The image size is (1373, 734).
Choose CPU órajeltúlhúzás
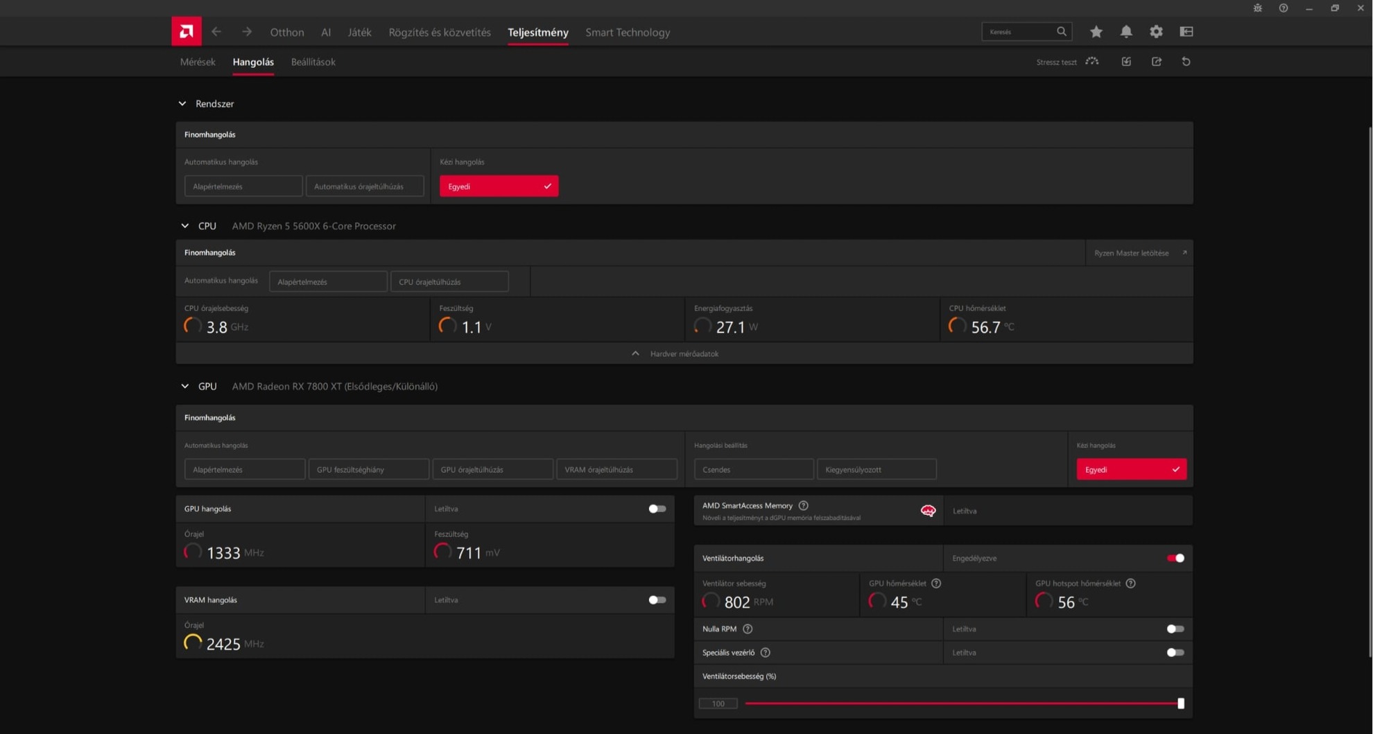[x=449, y=282]
